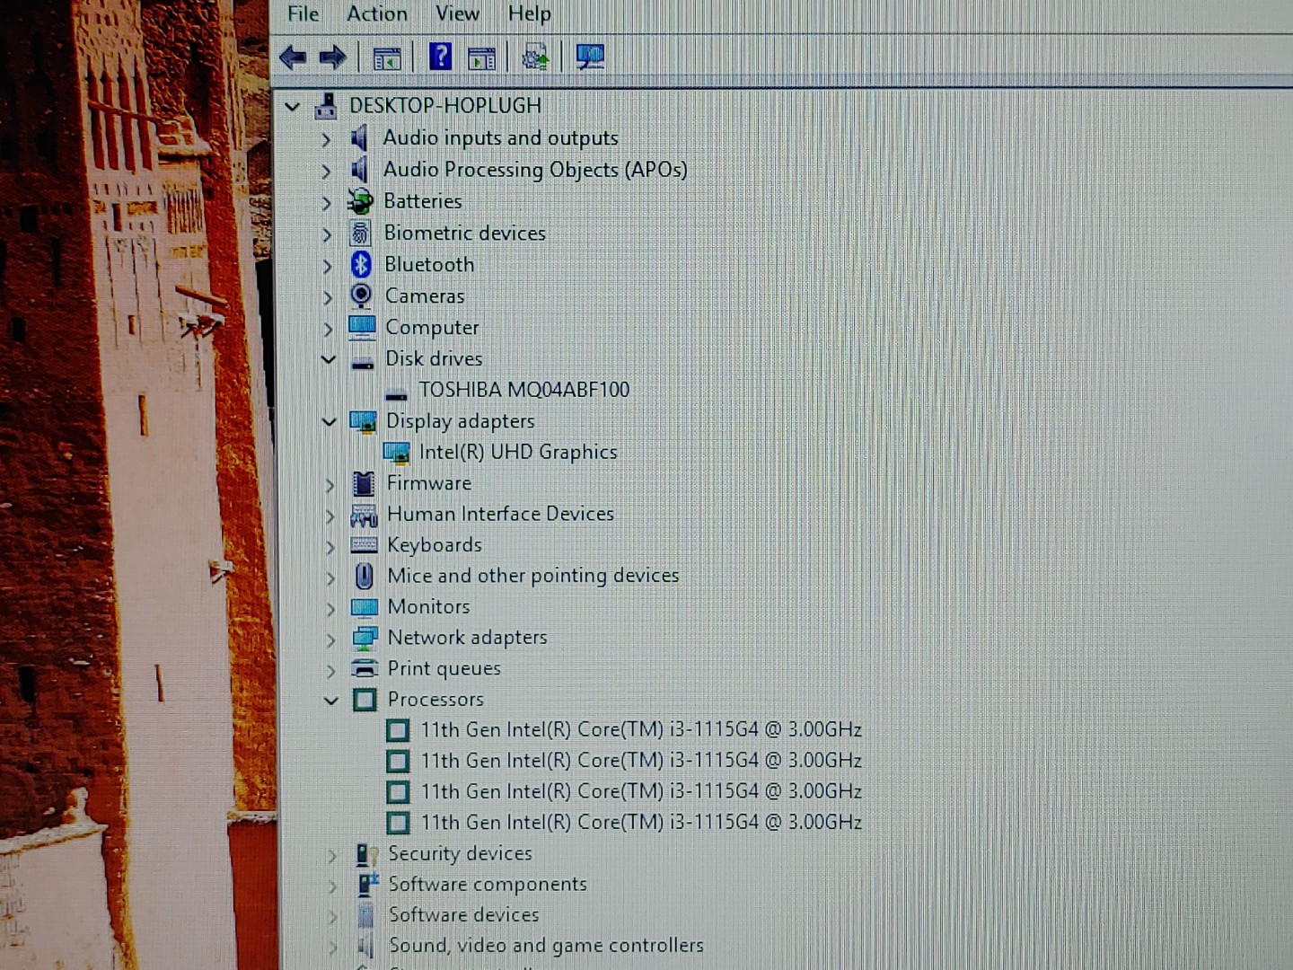Select the DESKTOP-HOPLUGH root node
This screenshot has height=970, width=1293.
(x=444, y=106)
